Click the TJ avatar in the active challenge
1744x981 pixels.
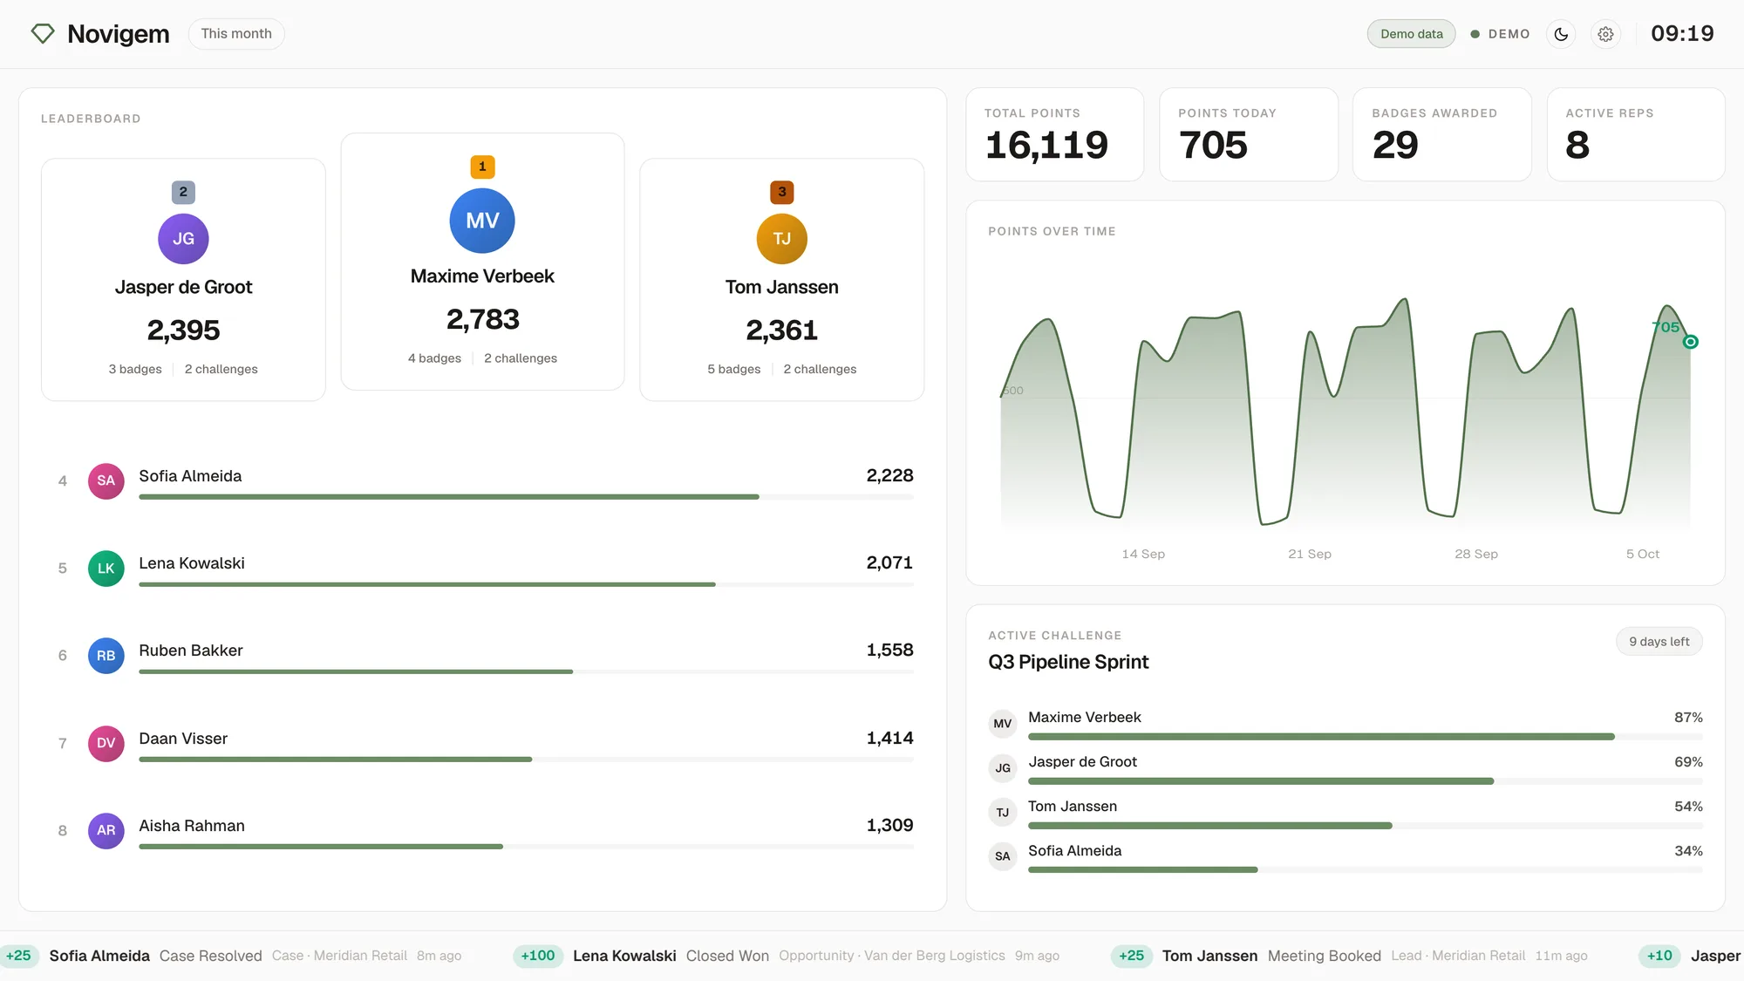1003,813
